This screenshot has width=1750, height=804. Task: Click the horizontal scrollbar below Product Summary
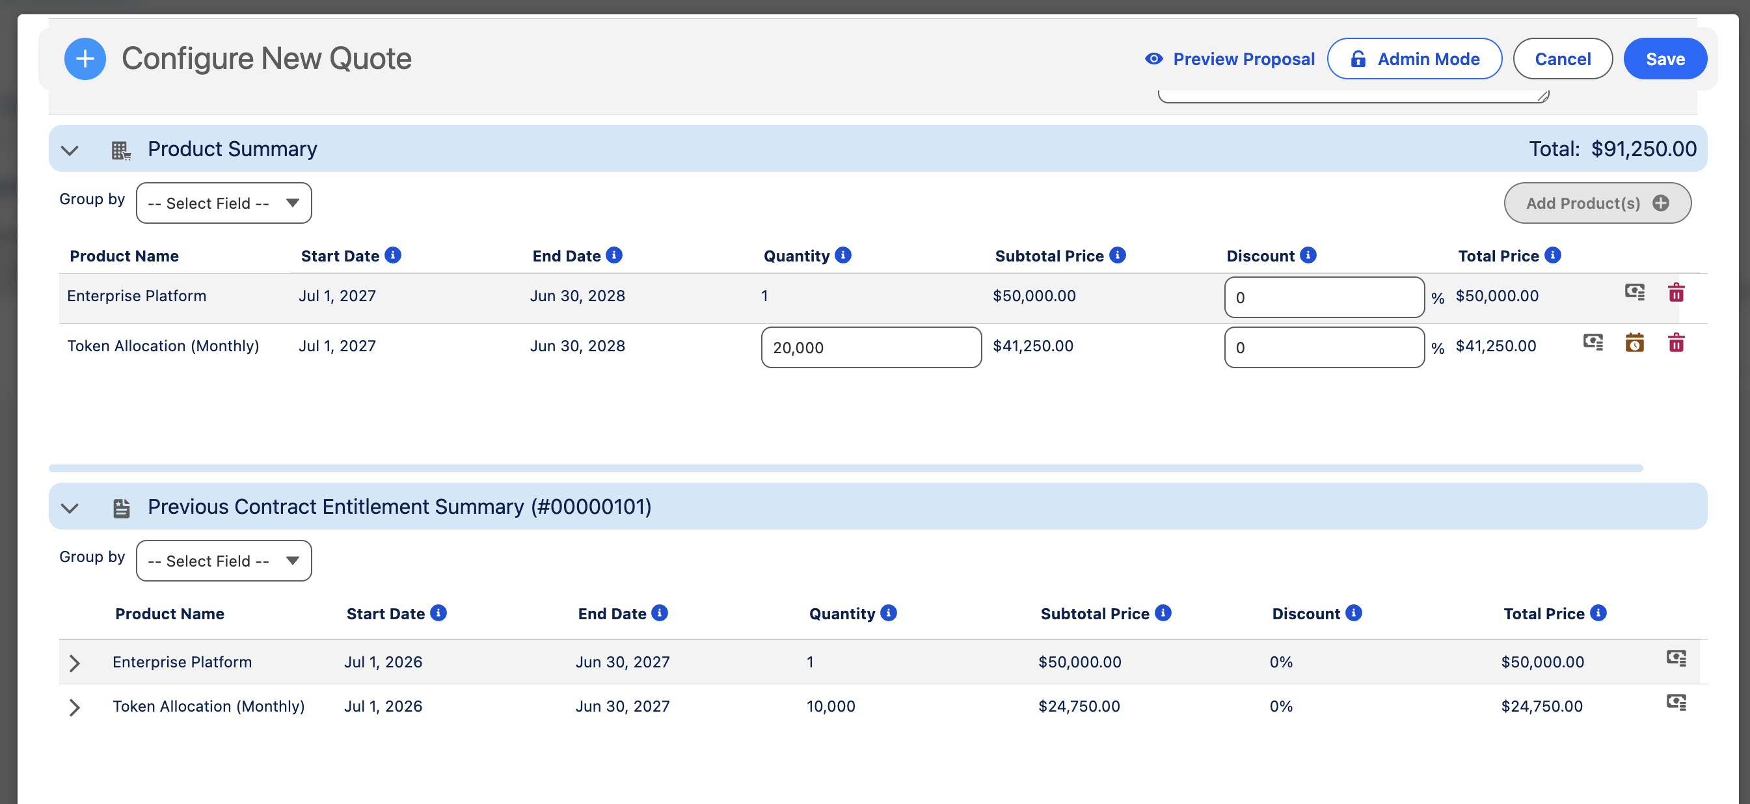tap(846, 468)
